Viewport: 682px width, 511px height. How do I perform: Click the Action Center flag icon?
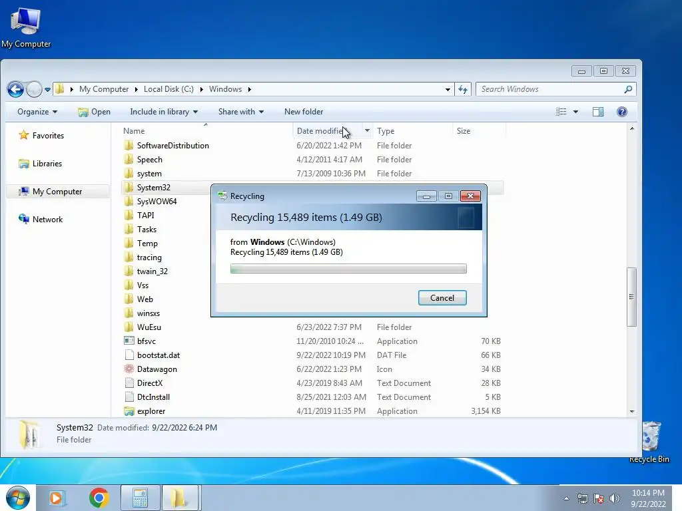coord(599,498)
